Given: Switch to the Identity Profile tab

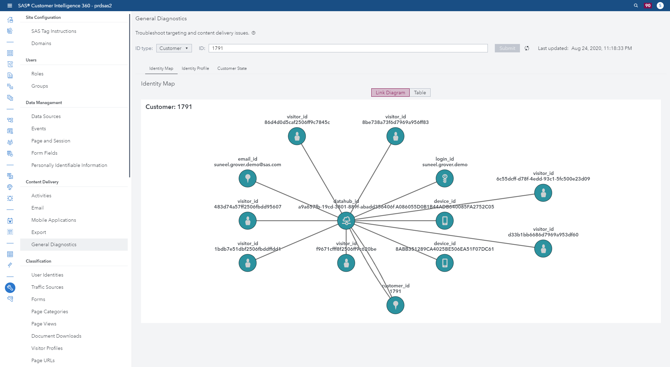Looking at the screenshot, I should [195, 68].
